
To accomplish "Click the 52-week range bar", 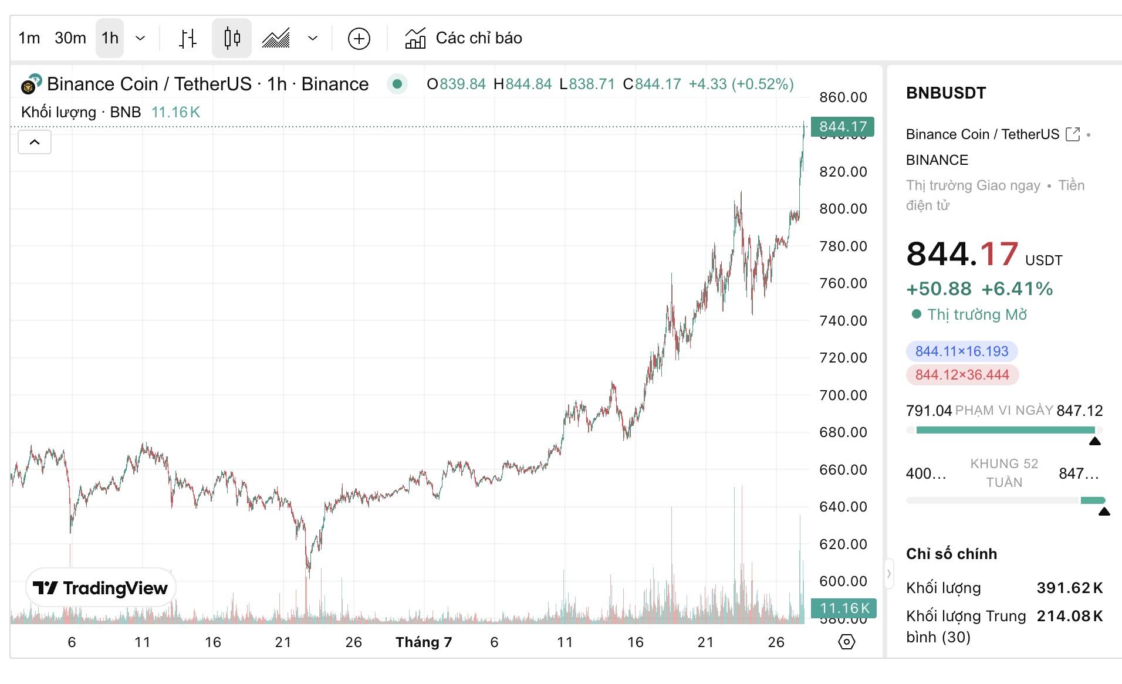I will pyautogui.click(x=1005, y=500).
